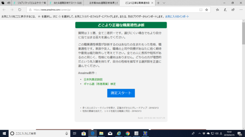Screen dimensions: 245x137
Task: Click the ここに入力して検索 search box
Action: coord(39,134)
